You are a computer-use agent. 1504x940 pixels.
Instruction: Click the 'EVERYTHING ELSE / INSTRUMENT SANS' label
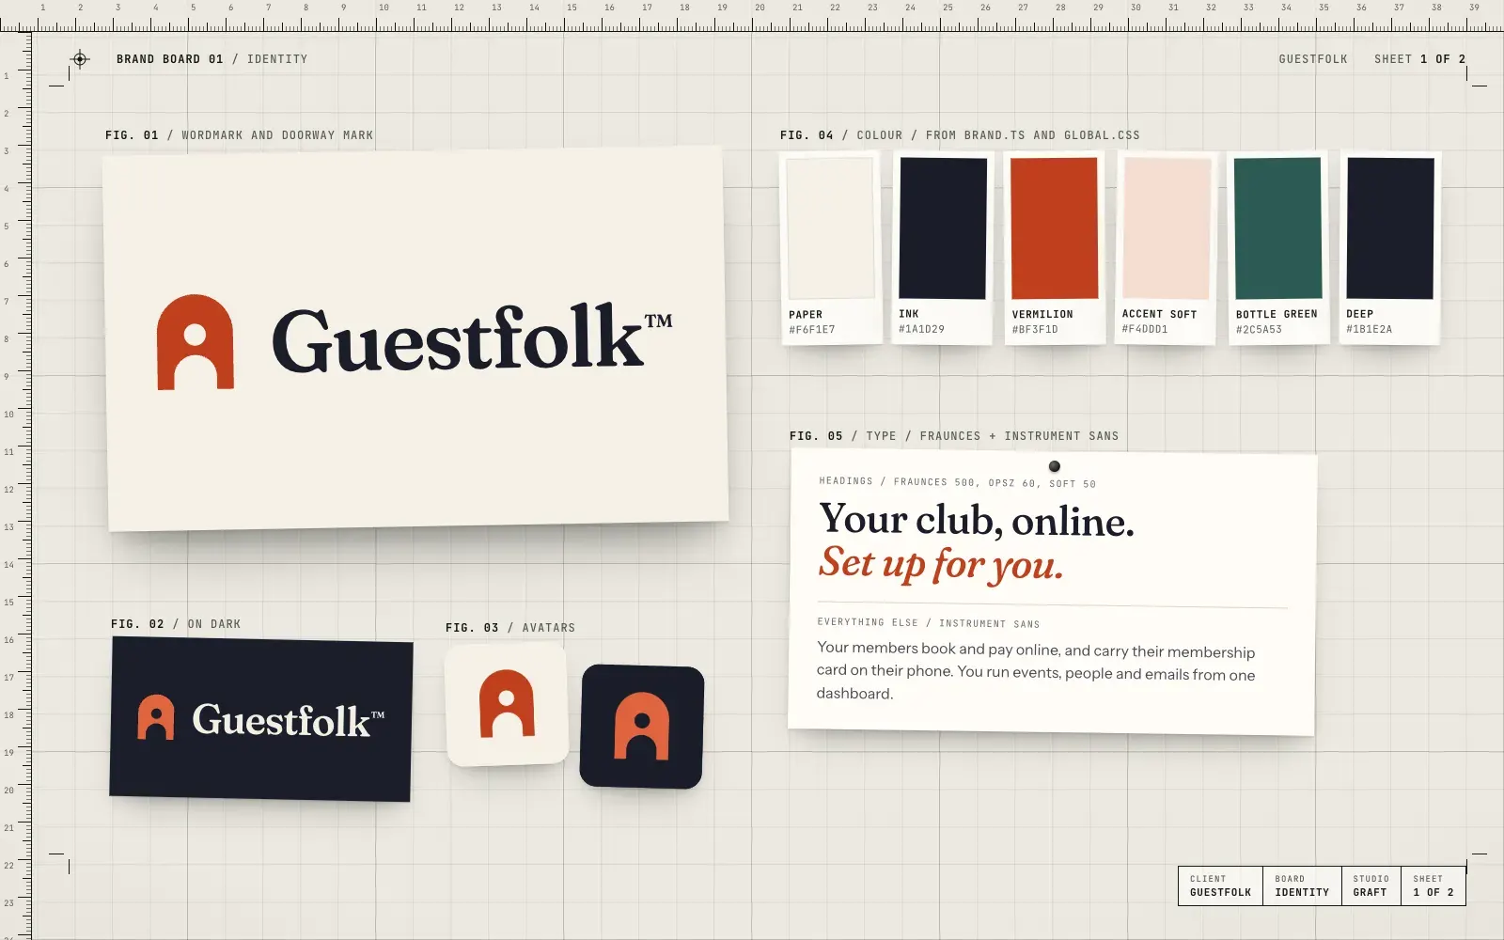click(929, 623)
